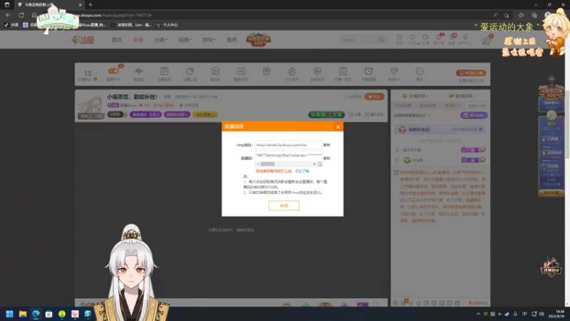570x321 pixels.
Task: Click user avatar in site header
Action: pos(486,40)
